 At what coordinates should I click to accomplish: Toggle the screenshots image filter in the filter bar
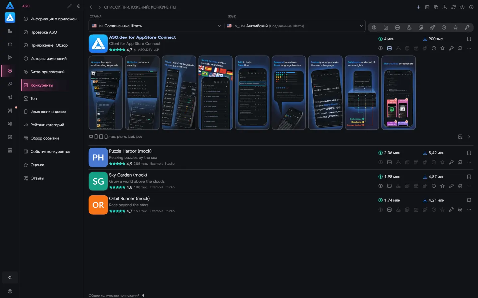(397, 27)
